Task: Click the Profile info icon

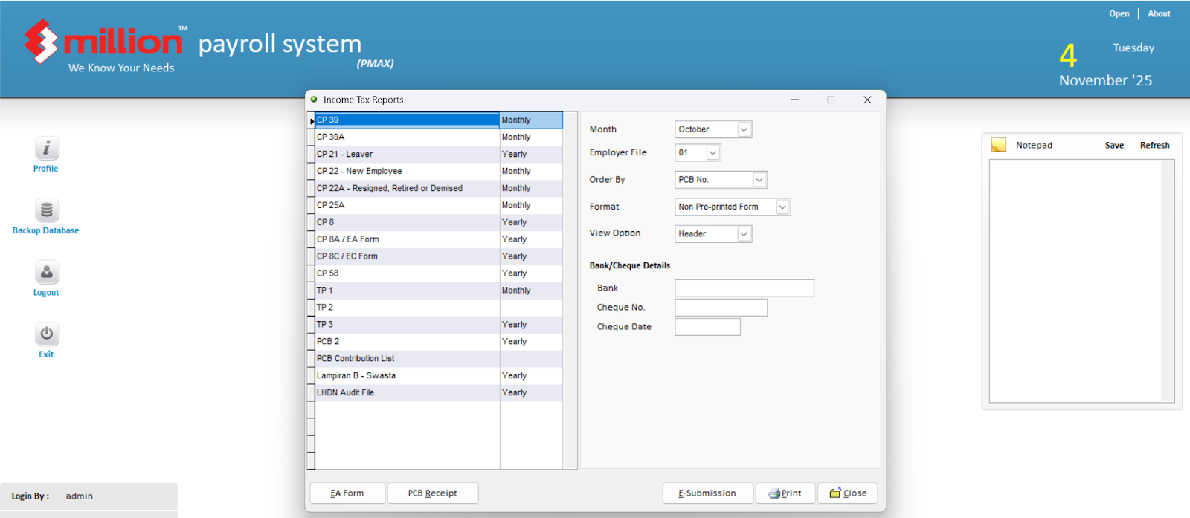Action: [46, 149]
